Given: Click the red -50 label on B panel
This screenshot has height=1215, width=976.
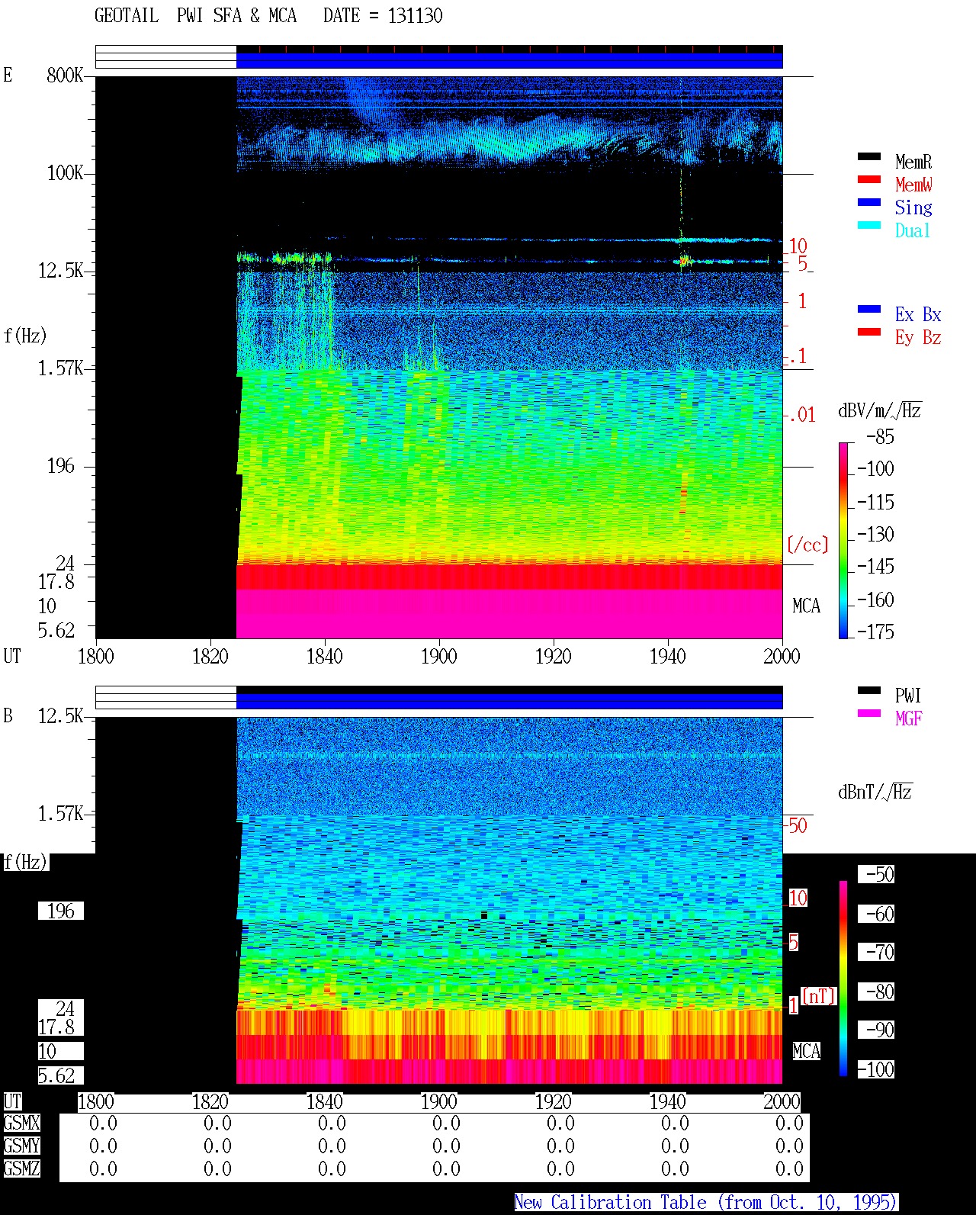Looking at the screenshot, I should coord(798,825).
